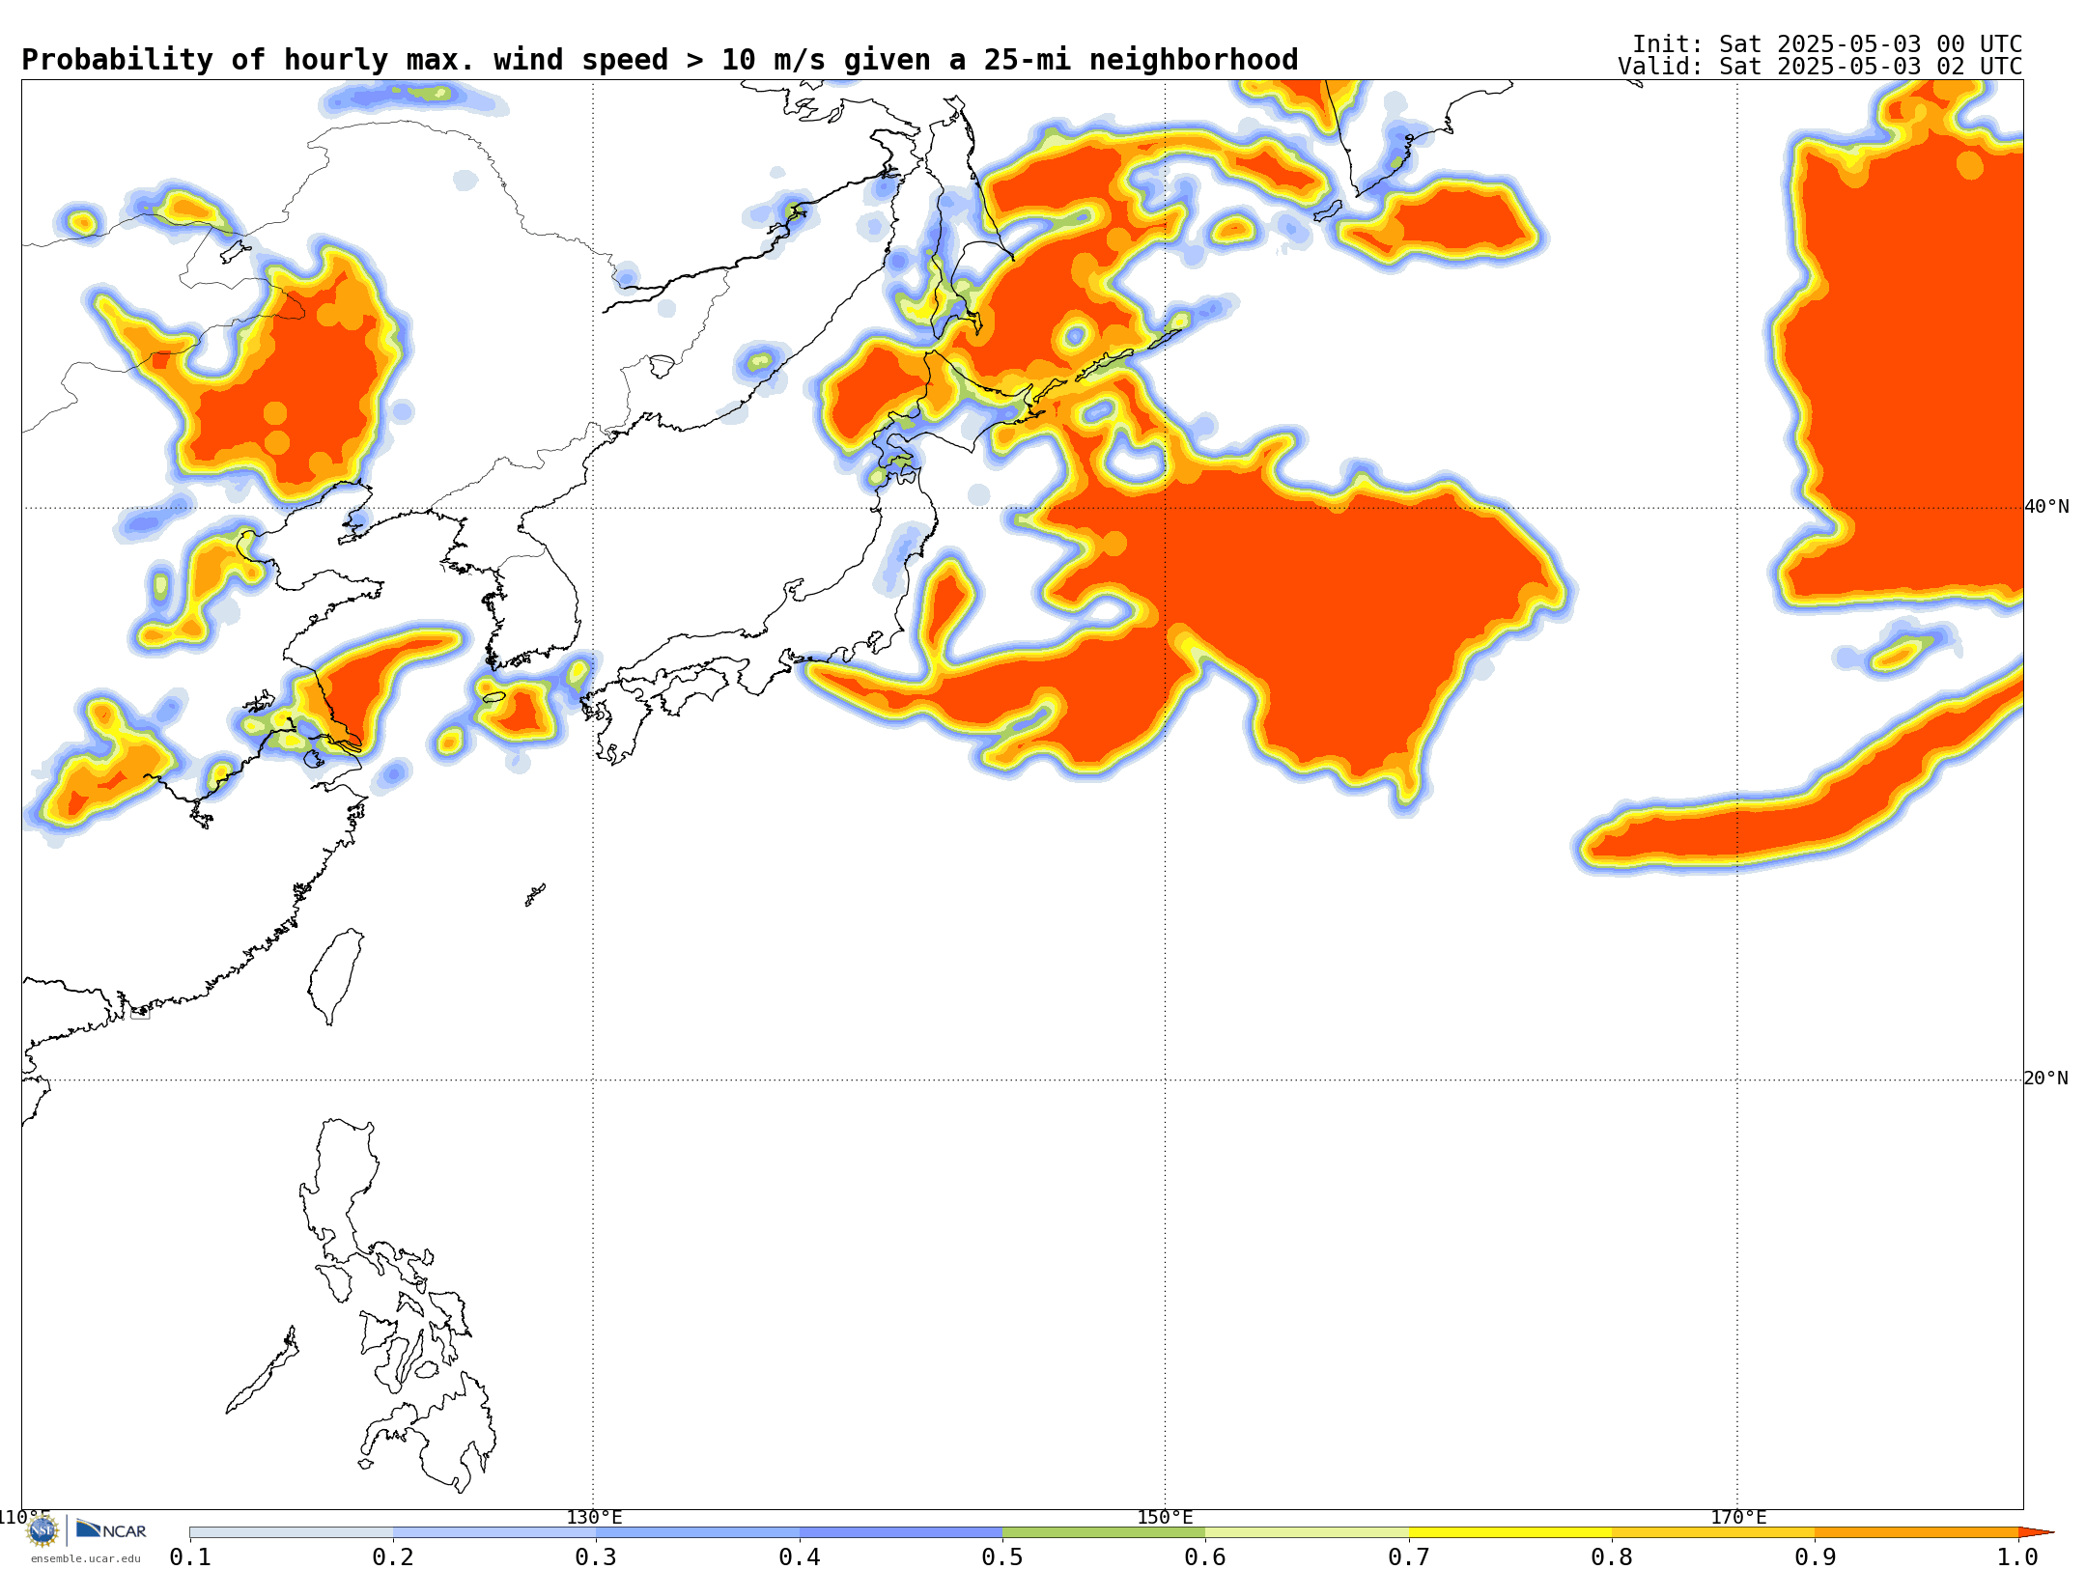
Task: Click the 1.0 colorbar tick label
Action: coord(2018,1556)
